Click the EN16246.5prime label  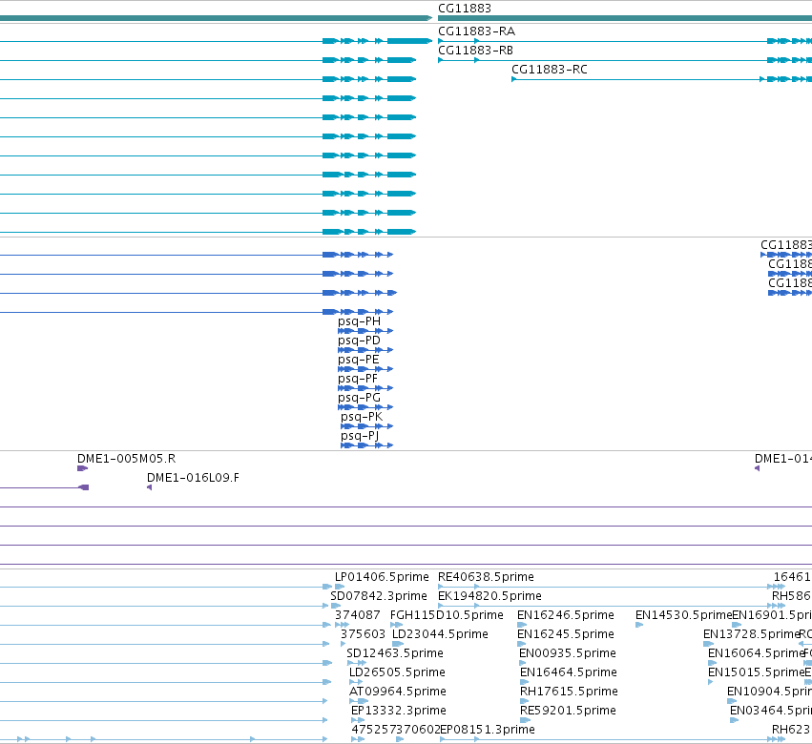566,615
